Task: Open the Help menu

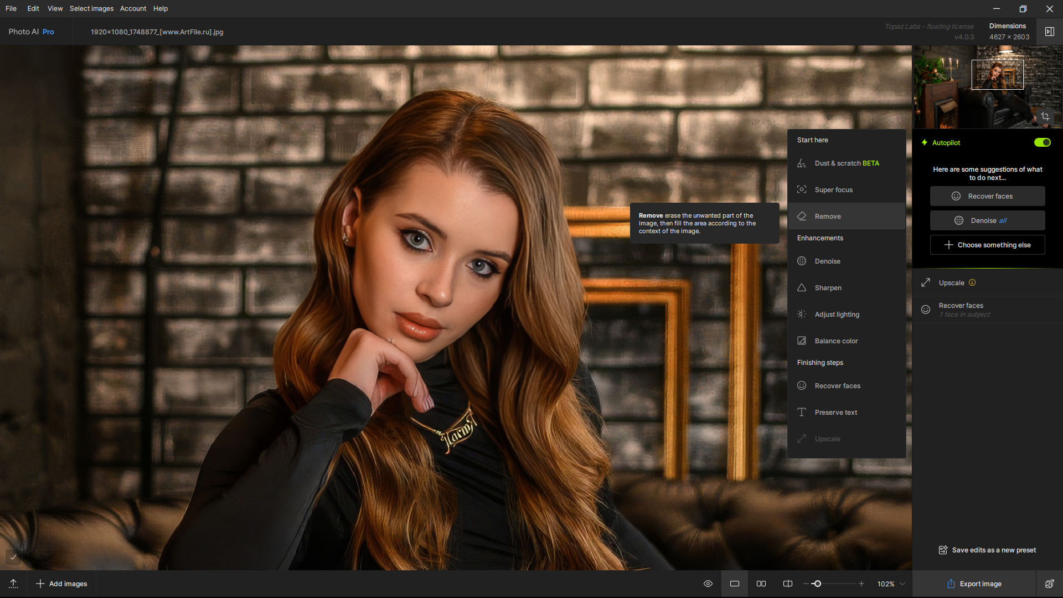Action: click(x=161, y=8)
